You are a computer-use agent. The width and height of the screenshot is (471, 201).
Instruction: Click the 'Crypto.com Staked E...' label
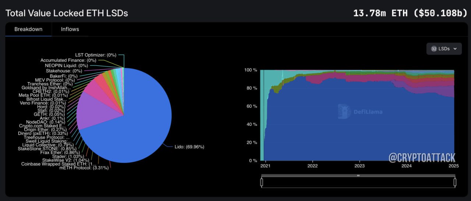pos(42,126)
